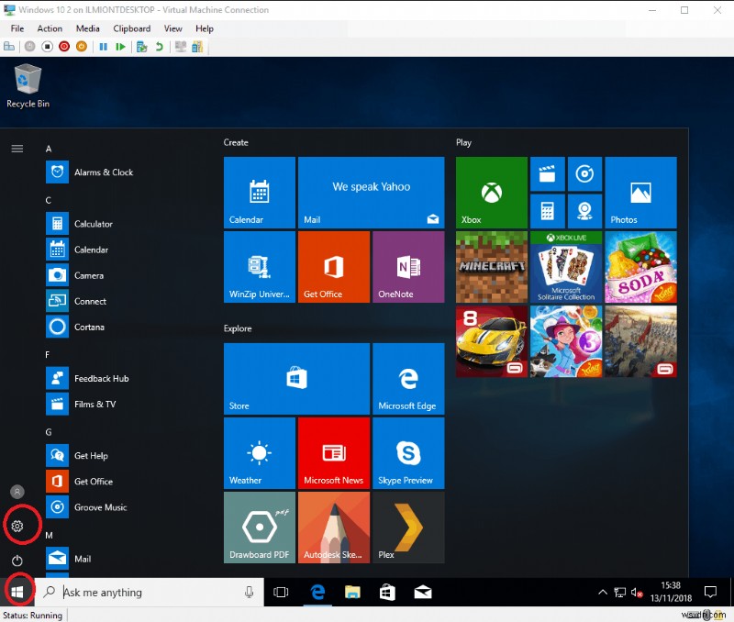Image resolution: width=734 pixels, height=622 pixels.
Task: Open the Microsoft Store tile
Action: (295, 378)
